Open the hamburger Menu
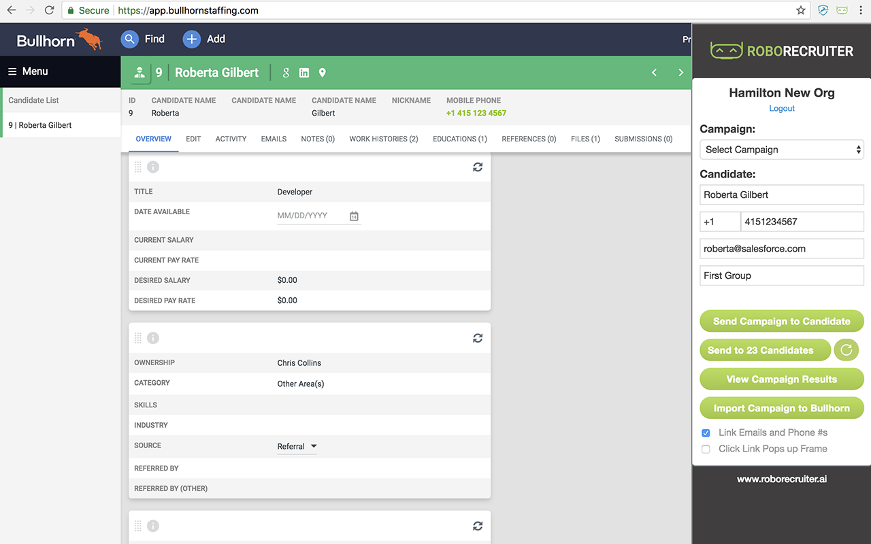This screenshot has width=871, height=544. tap(28, 71)
